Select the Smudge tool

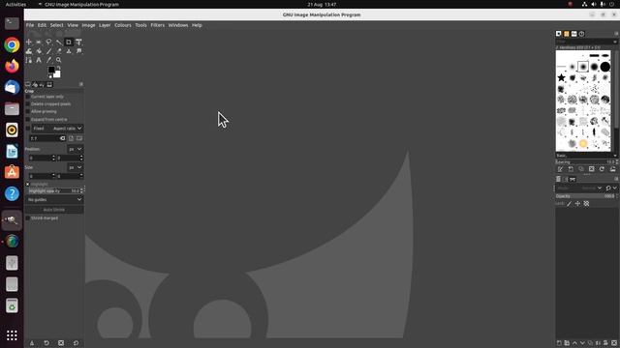pos(78,51)
